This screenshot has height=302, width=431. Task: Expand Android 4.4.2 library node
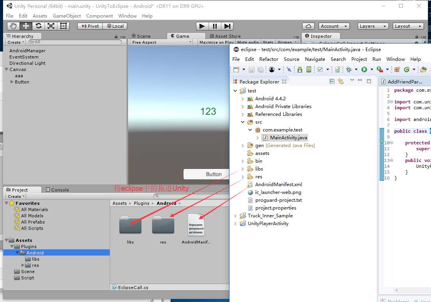243,99
